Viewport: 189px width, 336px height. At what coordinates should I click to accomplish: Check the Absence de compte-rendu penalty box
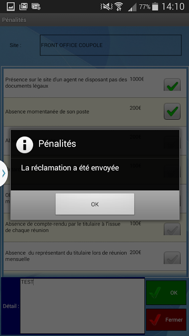[172, 229]
